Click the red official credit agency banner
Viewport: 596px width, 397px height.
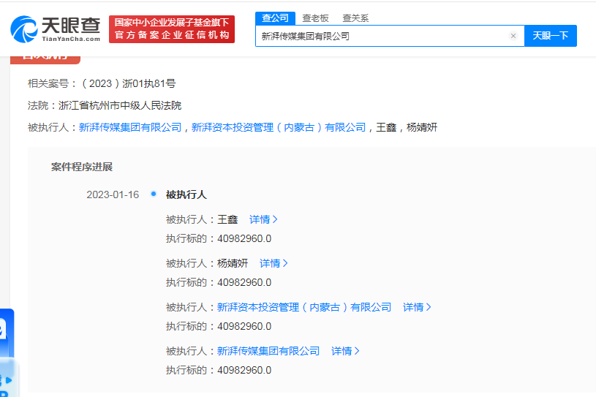[x=172, y=29]
